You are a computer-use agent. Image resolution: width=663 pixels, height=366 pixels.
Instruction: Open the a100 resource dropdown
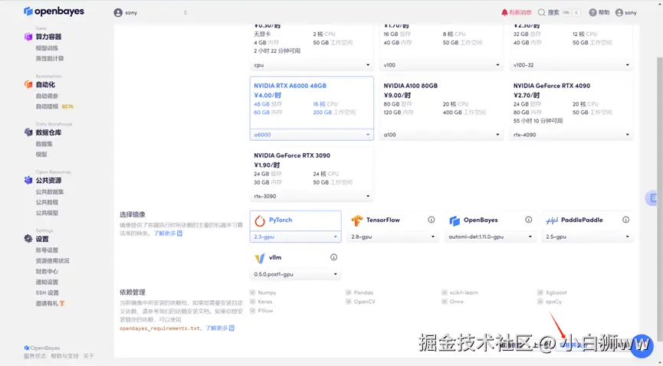tap(441, 135)
